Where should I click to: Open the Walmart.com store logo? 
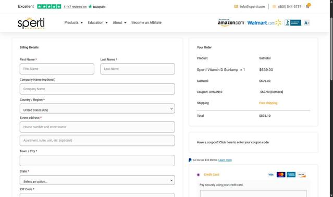click(x=264, y=23)
